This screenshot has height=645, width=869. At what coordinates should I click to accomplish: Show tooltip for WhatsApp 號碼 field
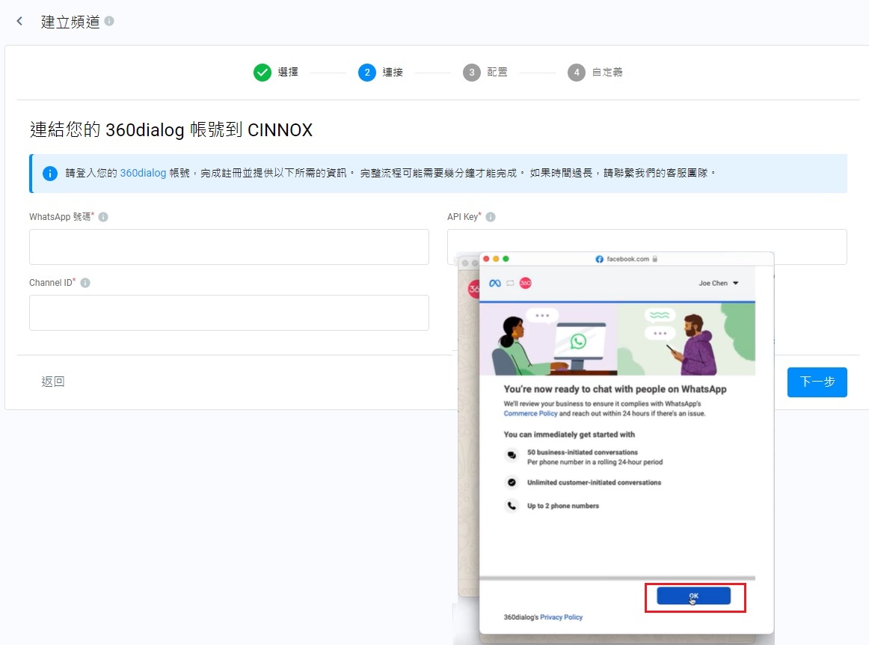103,217
